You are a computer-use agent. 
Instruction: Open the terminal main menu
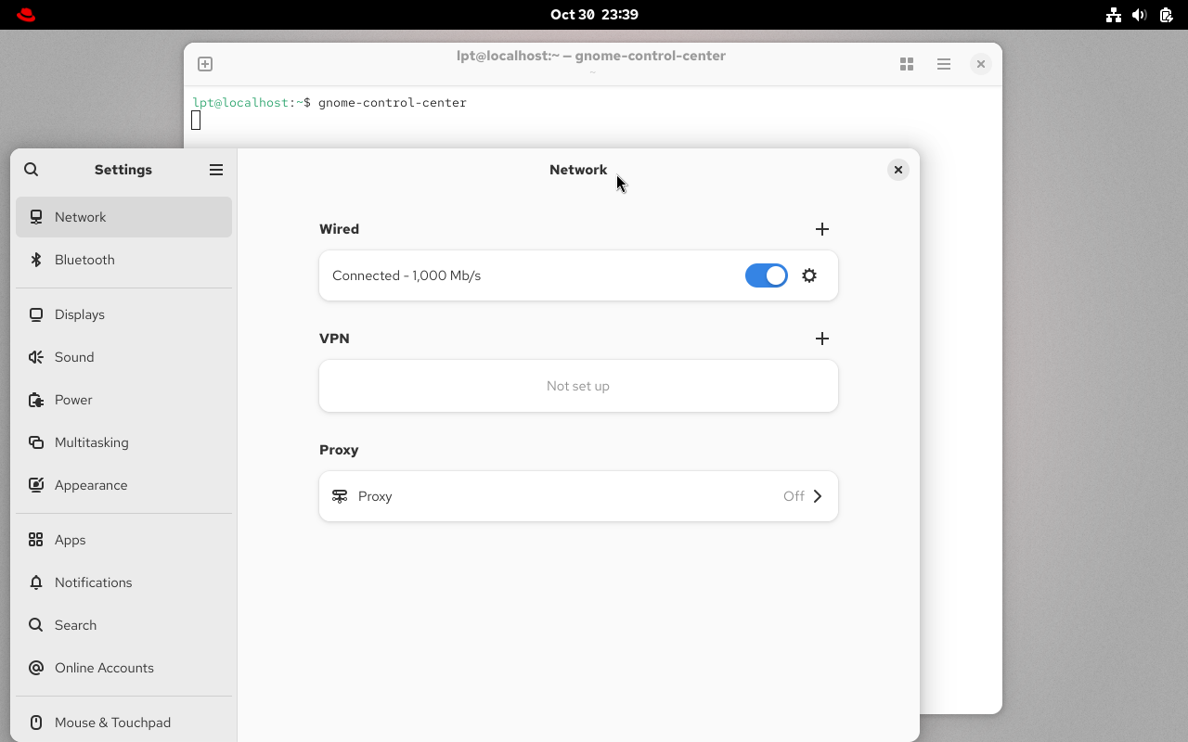pyautogui.click(x=944, y=64)
